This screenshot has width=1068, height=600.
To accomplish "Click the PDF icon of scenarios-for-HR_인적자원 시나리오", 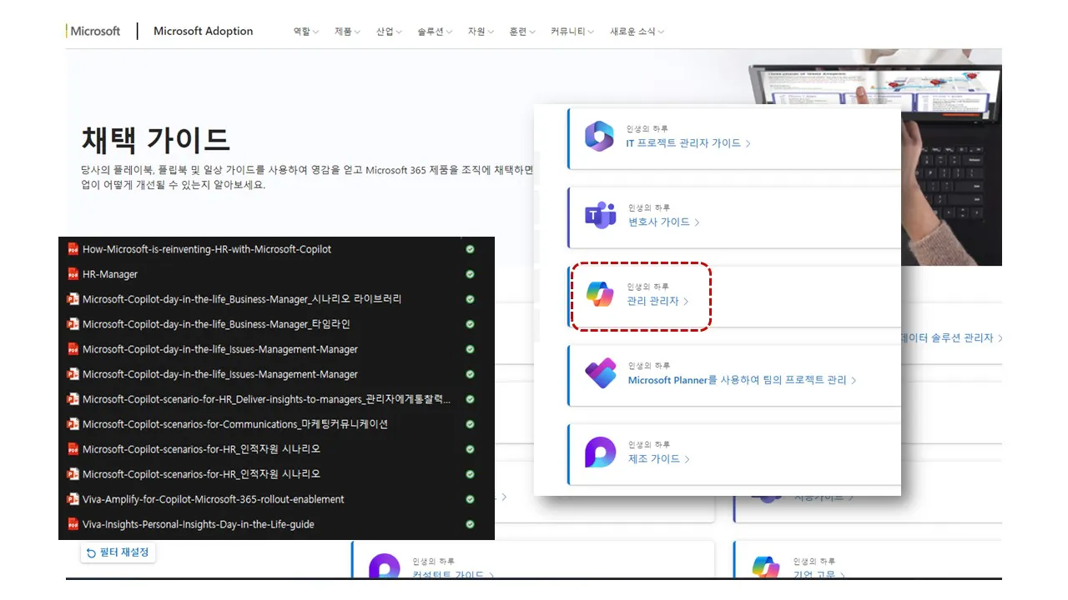I will [73, 449].
